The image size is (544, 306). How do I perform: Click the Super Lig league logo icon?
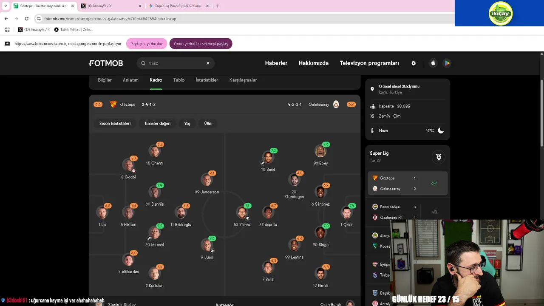coord(439,157)
